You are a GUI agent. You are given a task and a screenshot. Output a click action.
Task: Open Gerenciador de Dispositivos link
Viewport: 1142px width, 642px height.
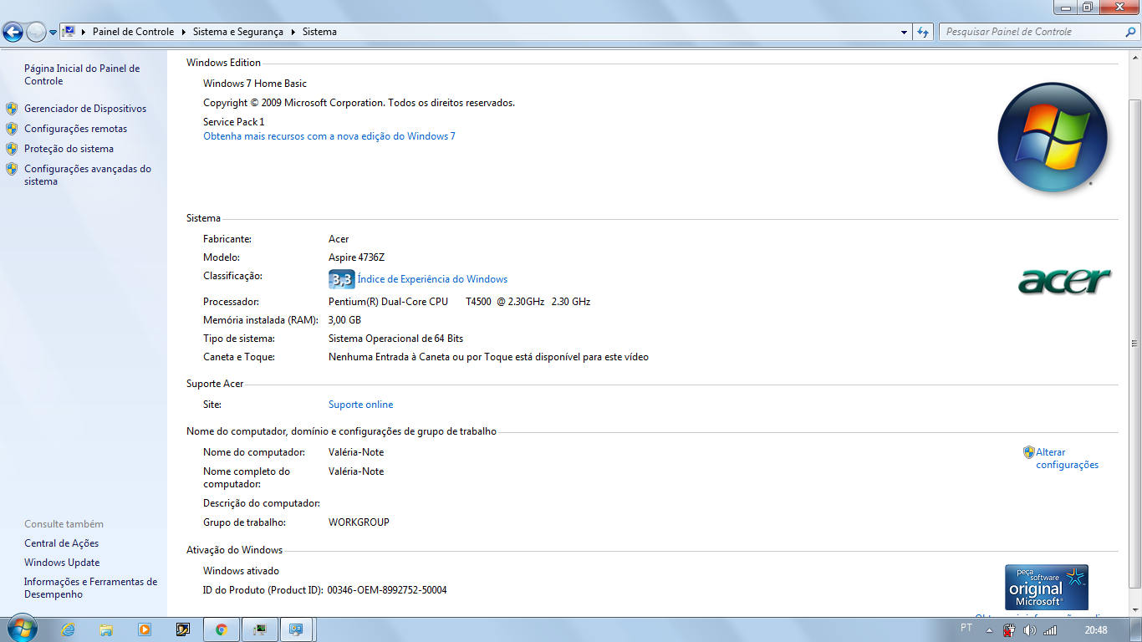(x=85, y=109)
